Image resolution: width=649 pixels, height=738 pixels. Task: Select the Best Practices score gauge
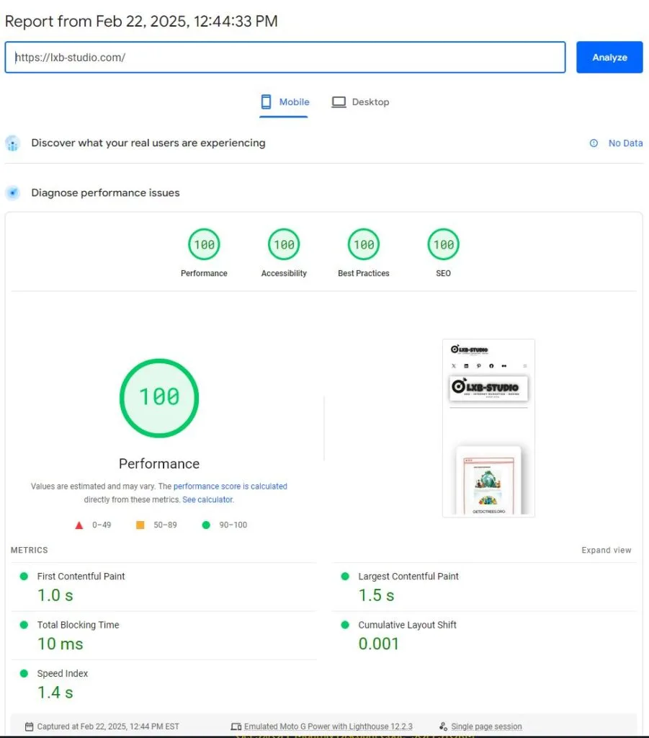coord(364,245)
